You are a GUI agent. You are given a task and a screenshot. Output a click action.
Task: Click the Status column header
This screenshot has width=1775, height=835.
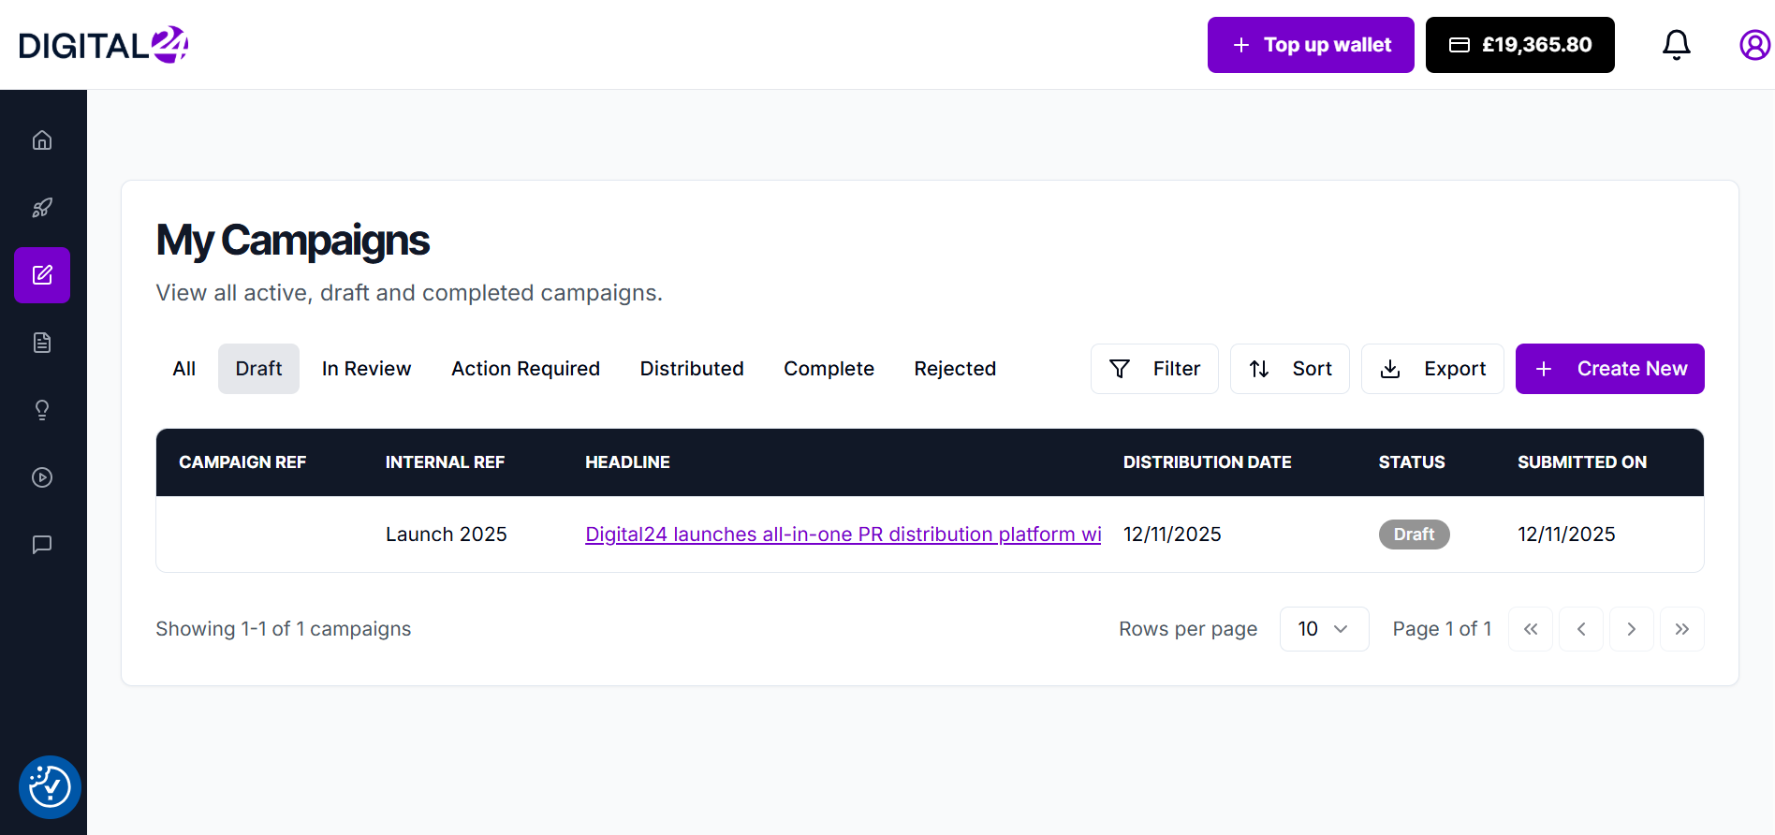[x=1412, y=462]
